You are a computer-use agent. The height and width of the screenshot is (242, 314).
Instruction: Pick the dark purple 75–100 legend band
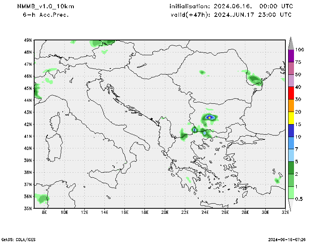291,56
